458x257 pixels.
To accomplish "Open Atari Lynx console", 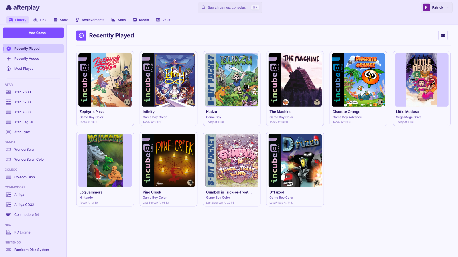I will click(33, 132).
